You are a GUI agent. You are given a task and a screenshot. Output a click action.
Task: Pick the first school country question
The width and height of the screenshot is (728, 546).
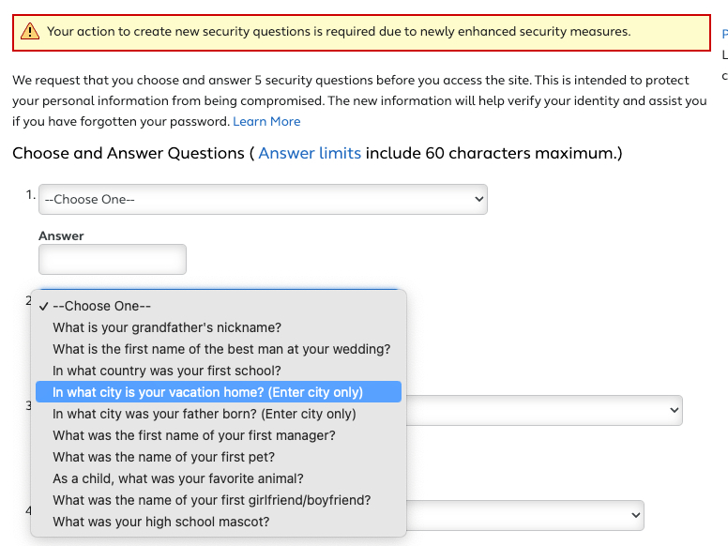coord(167,371)
